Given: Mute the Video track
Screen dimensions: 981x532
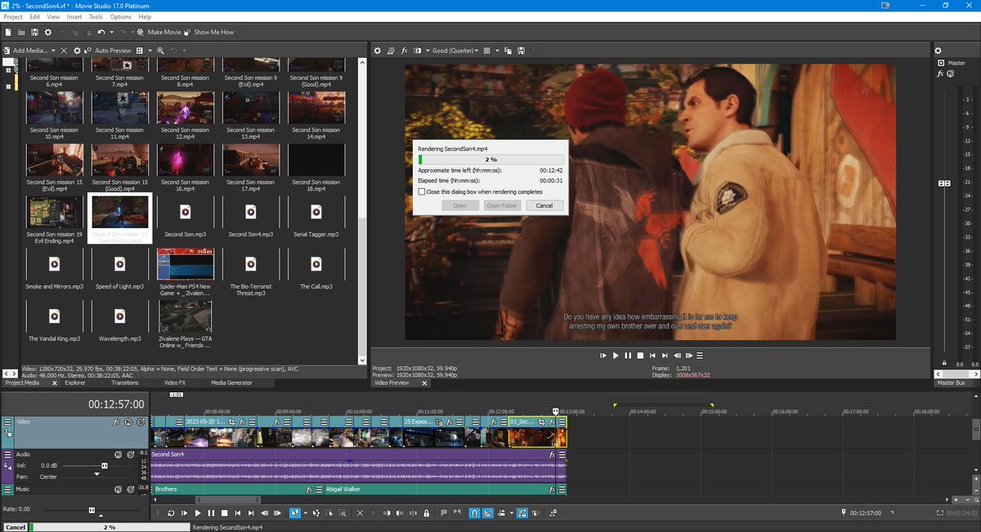Looking at the screenshot, I should pyautogui.click(x=130, y=422).
